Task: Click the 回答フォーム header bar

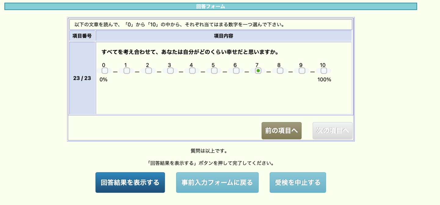Action: pyautogui.click(x=211, y=6)
